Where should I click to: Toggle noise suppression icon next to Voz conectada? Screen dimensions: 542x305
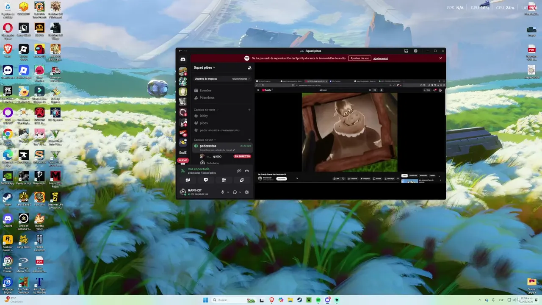[x=239, y=171]
